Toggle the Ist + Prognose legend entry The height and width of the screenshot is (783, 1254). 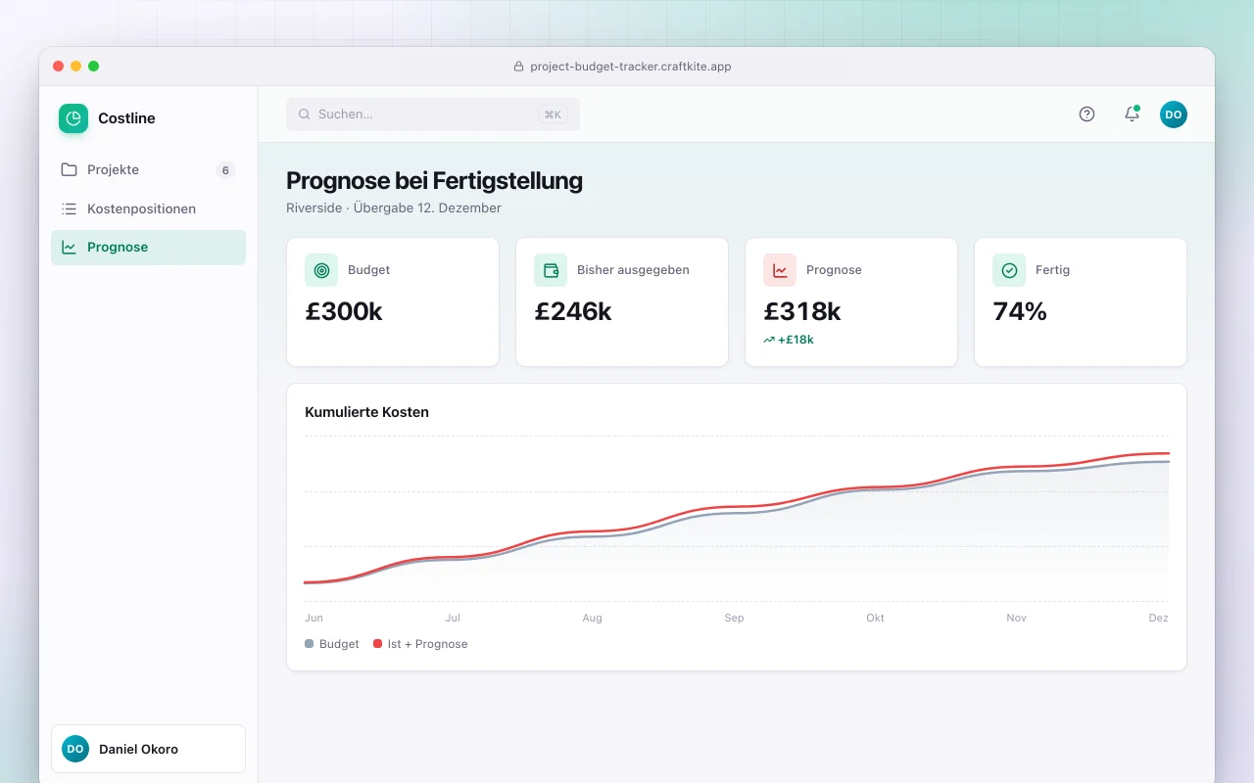(420, 644)
